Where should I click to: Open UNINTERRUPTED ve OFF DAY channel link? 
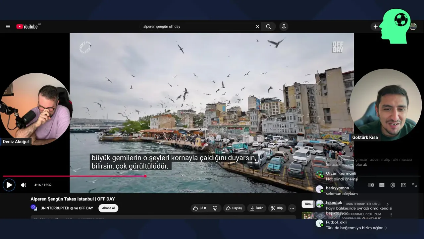tap(67, 208)
